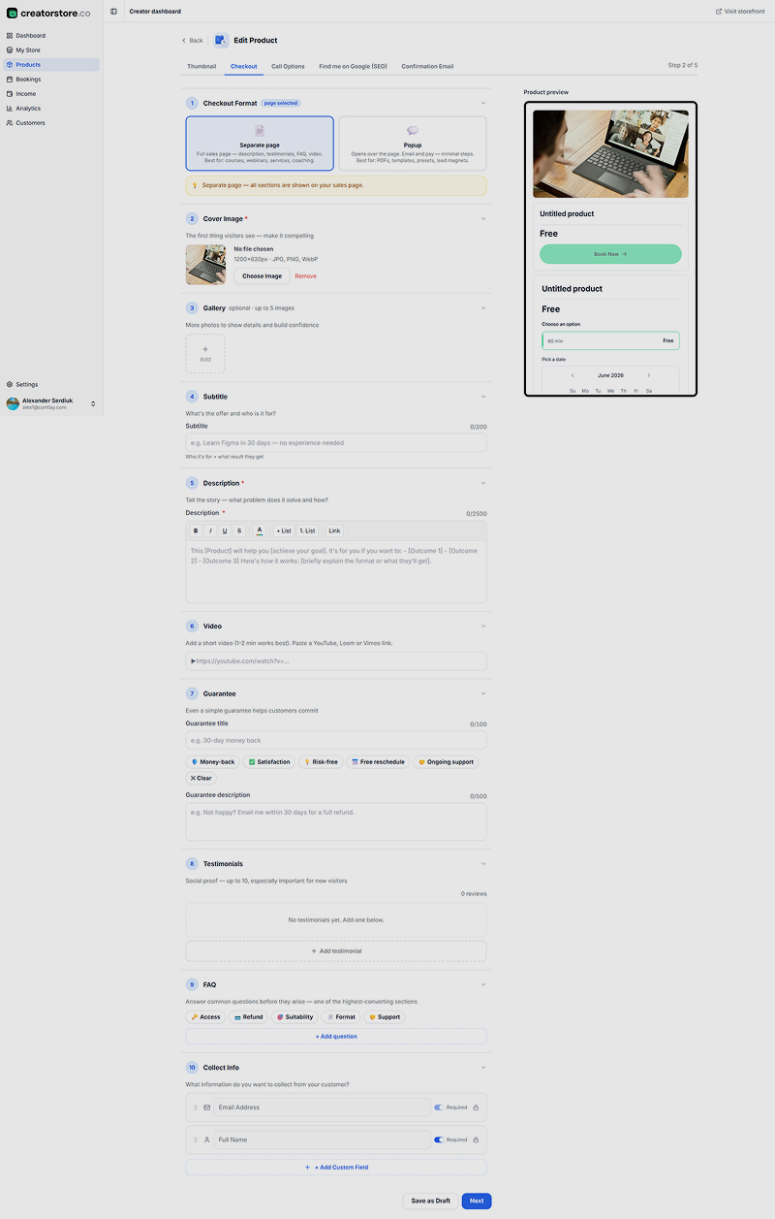775x1219 pixels.
Task: Toggle Required switch for Full Name
Action: 439,1139
